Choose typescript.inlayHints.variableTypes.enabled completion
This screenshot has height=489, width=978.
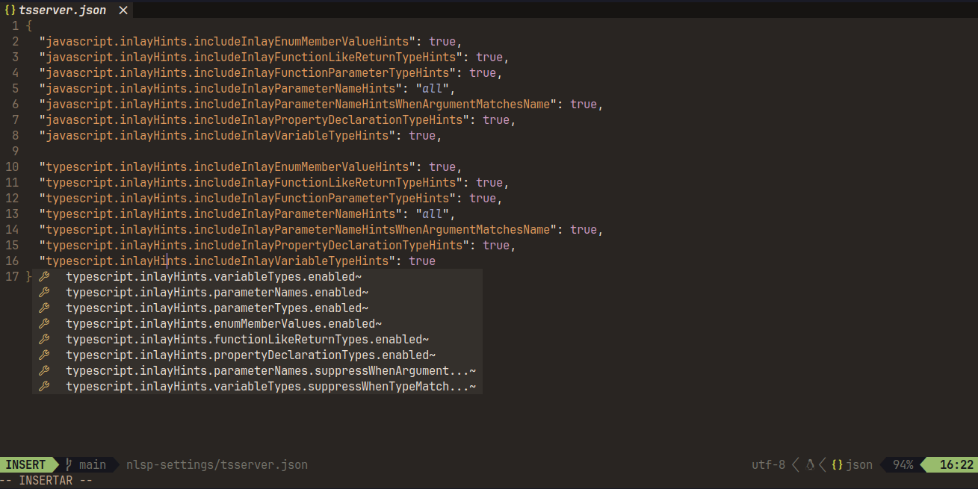pos(257,277)
